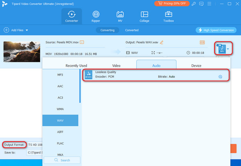The height and width of the screenshot is (166, 241).
Task: Click the format list scrollbar
Action: coord(80,86)
